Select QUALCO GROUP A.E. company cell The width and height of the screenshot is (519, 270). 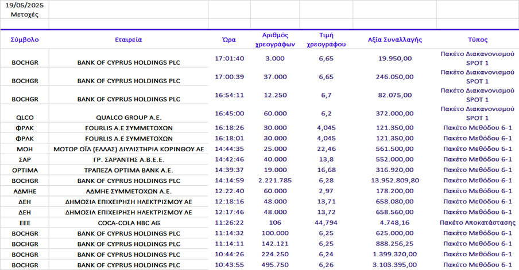[x=129, y=118]
